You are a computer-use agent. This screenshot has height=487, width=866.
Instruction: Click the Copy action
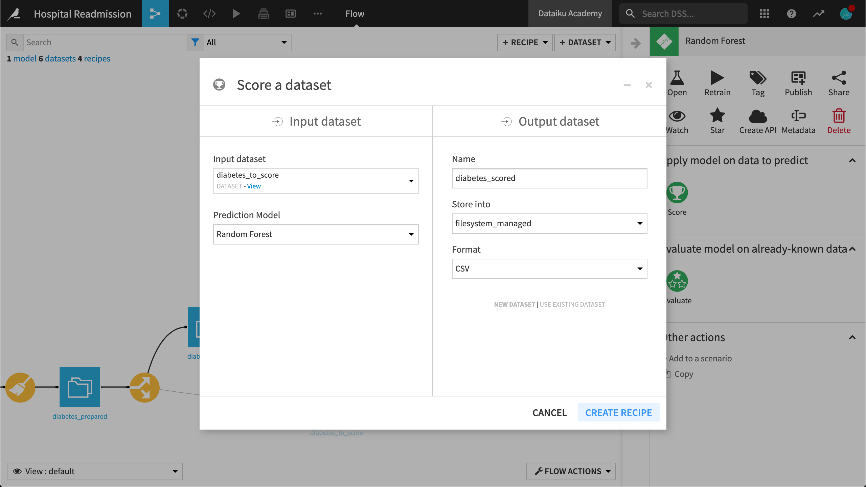[684, 374]
